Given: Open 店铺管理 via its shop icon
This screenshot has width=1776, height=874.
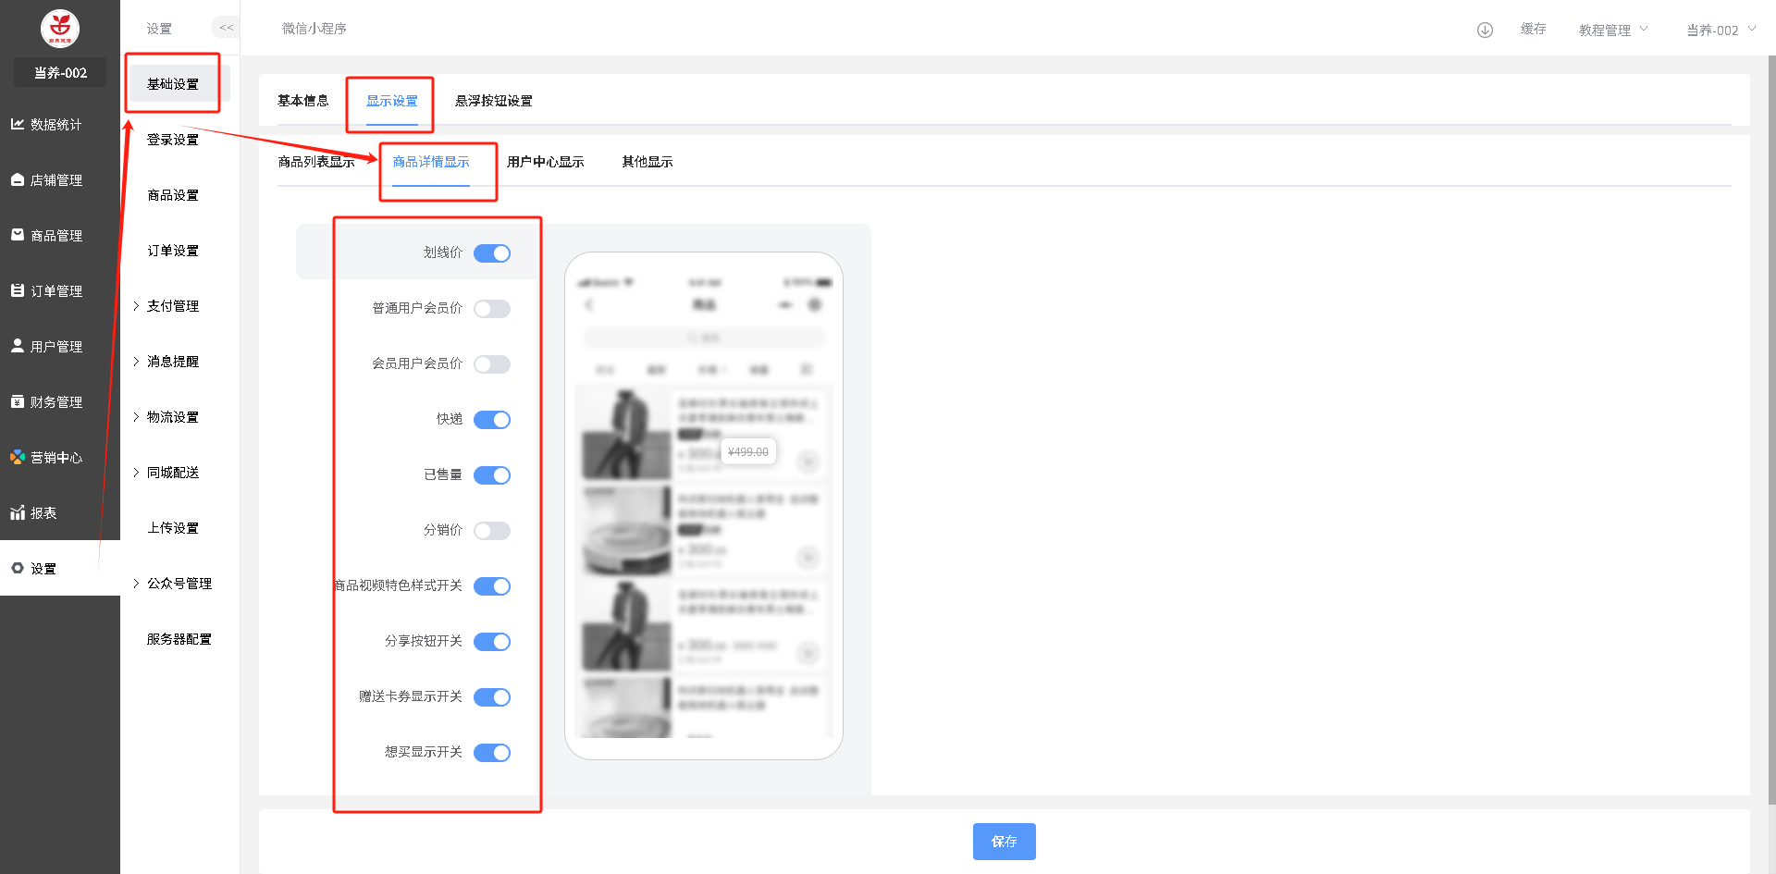Looking at the screenshot, I should coord(18,179).
